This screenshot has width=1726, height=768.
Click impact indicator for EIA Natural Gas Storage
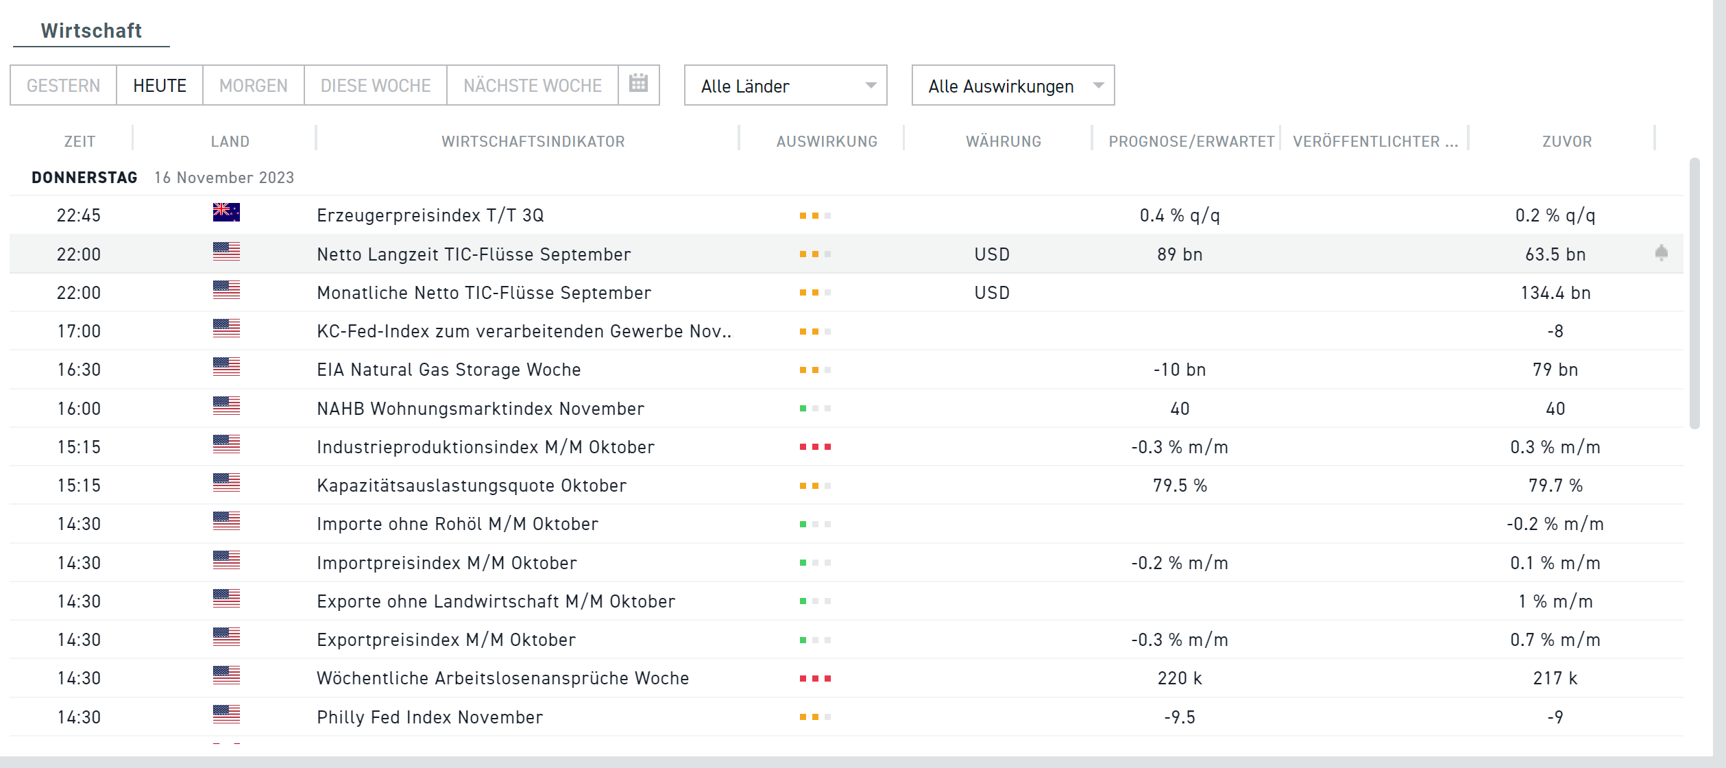click(815, 369)
